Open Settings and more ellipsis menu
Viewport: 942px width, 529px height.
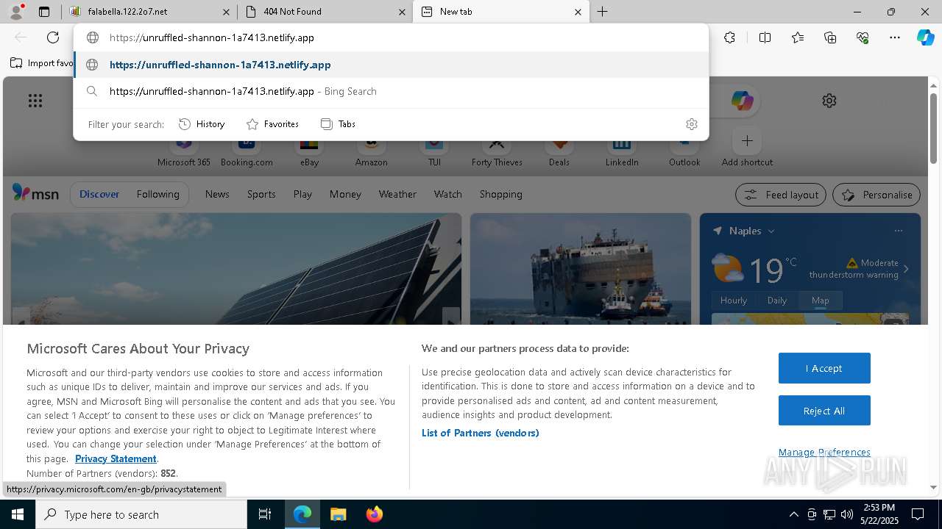coord(895,37)
